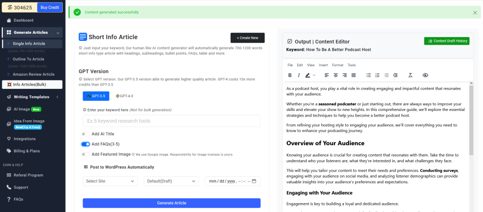The image size is (483, 212).
Task: Open the Insert menu in the editor
Action: click(x=324, y=65)
